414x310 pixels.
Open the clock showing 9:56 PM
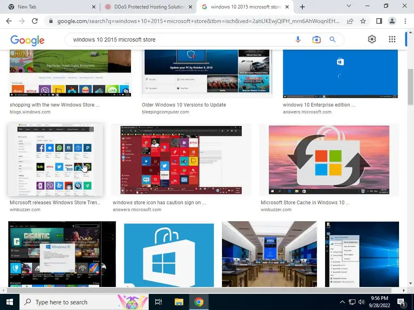[379, 302]
